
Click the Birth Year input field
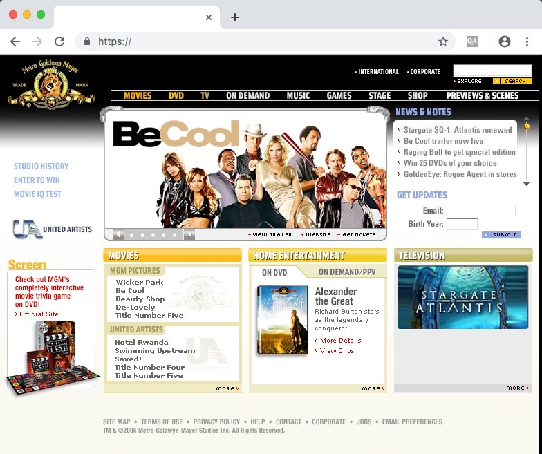point(462,224)
